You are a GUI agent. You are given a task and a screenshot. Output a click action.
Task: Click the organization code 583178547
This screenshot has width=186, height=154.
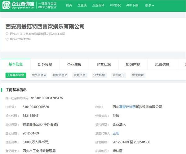[x=30, y=115]
